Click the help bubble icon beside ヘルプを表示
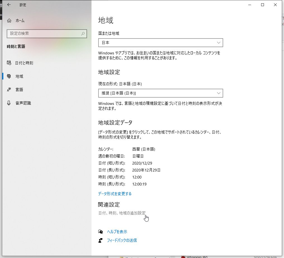This screenshot has width=284, height=258. pyautogui.click(x=100, y=232)
